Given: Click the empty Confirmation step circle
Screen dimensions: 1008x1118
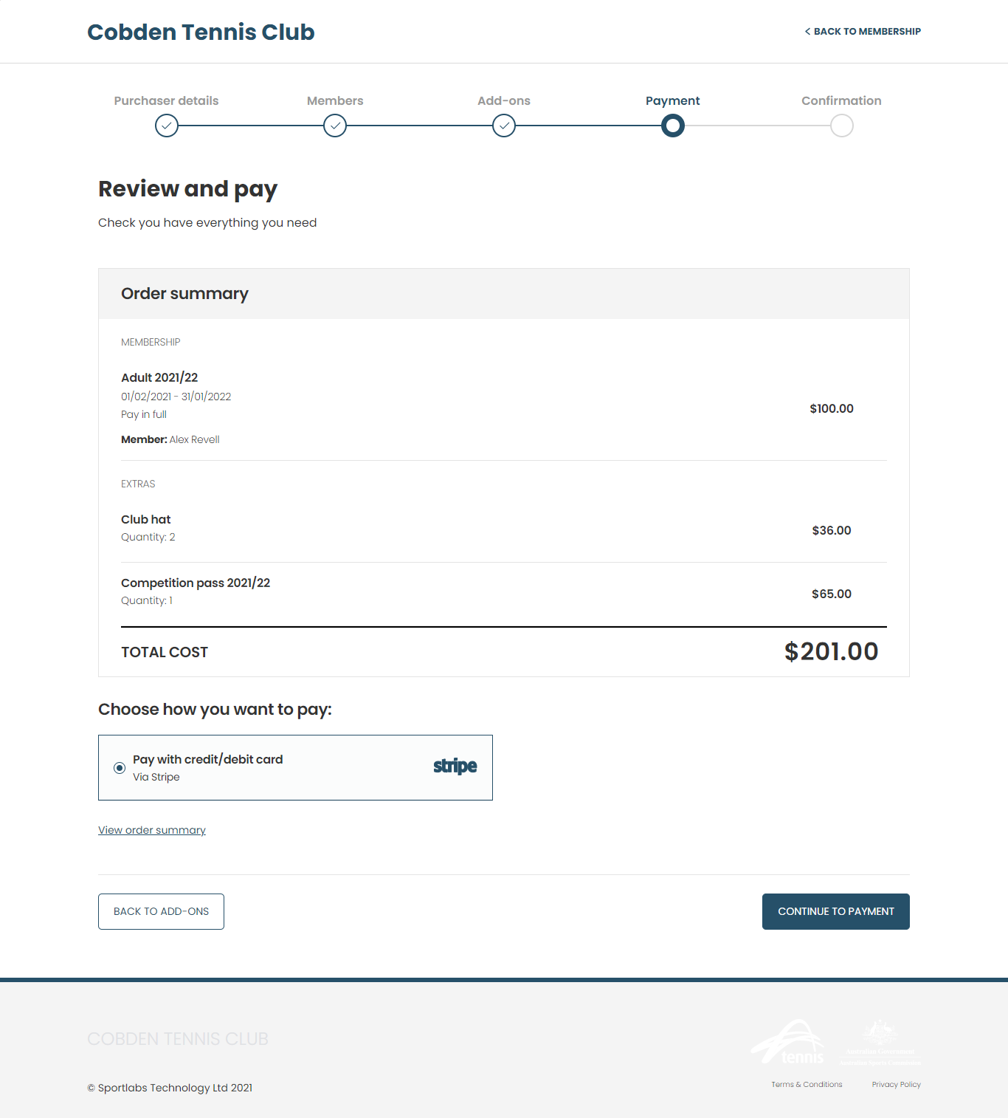Looking at the screenshot, I should pyautogui.click(x=842, y=126).
